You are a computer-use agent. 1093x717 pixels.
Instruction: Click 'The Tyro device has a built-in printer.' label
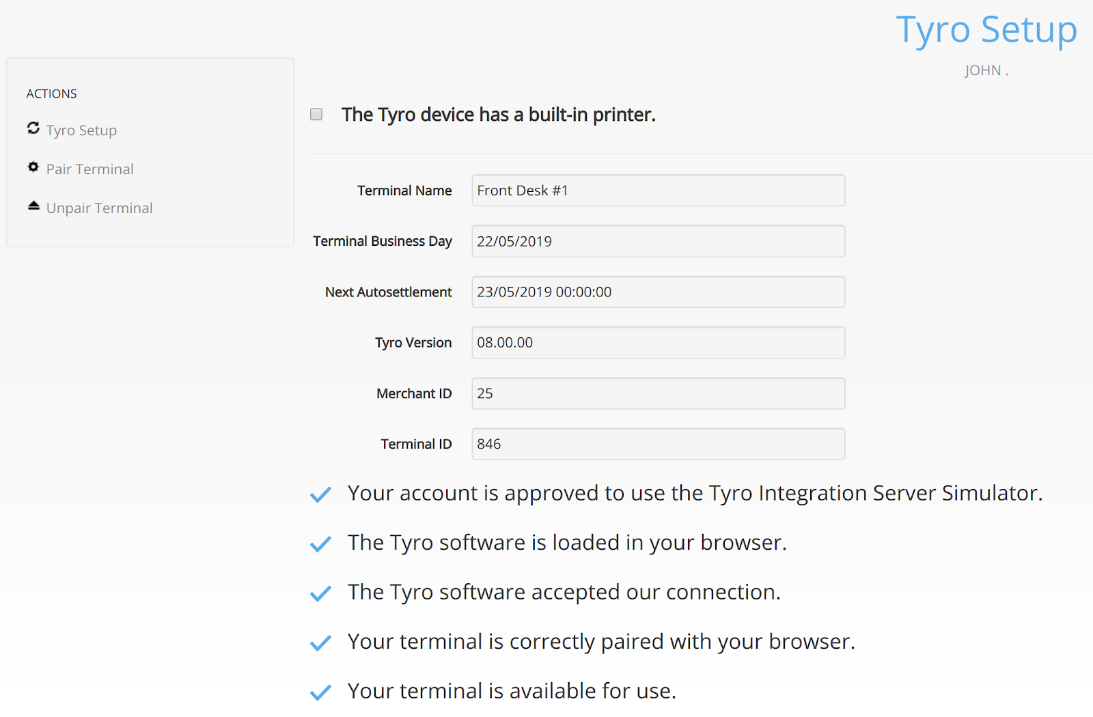[x=499, y=115]
